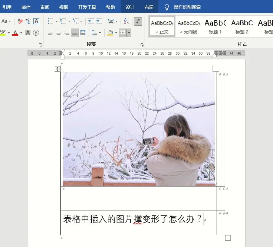Apply bullet list formatting
This screenshot has width=273, height=247.
click(x=50, y=21)
